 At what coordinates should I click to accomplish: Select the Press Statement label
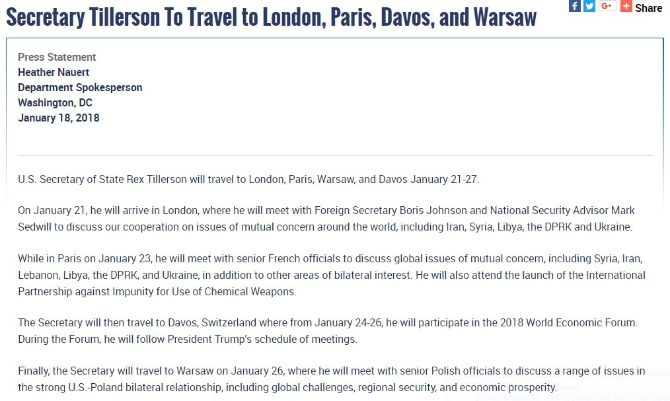point(57,57)
